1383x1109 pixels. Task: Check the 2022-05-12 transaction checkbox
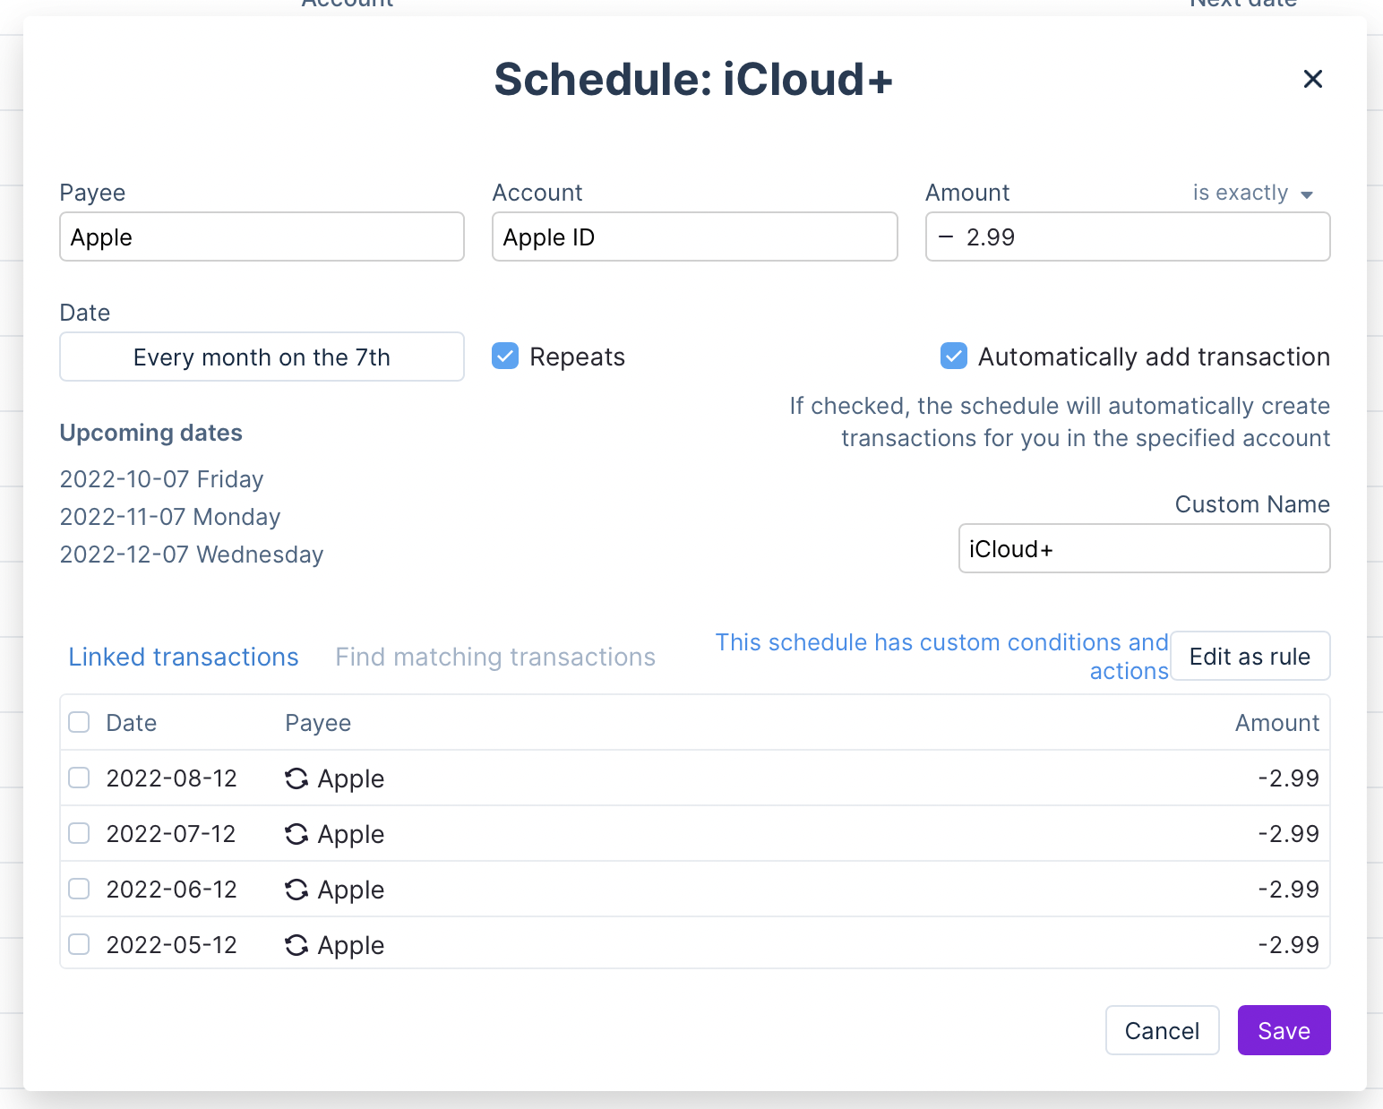coord(79,944)
